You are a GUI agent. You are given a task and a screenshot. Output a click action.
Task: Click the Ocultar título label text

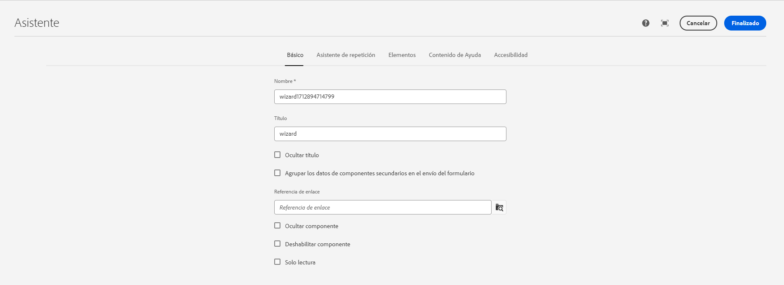coord(302,155)
